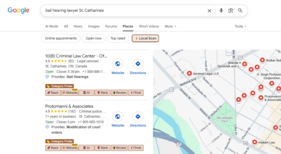This screenshot has width=281, height=154.
Task: Select the Places tab
Action: click(128, 26)
